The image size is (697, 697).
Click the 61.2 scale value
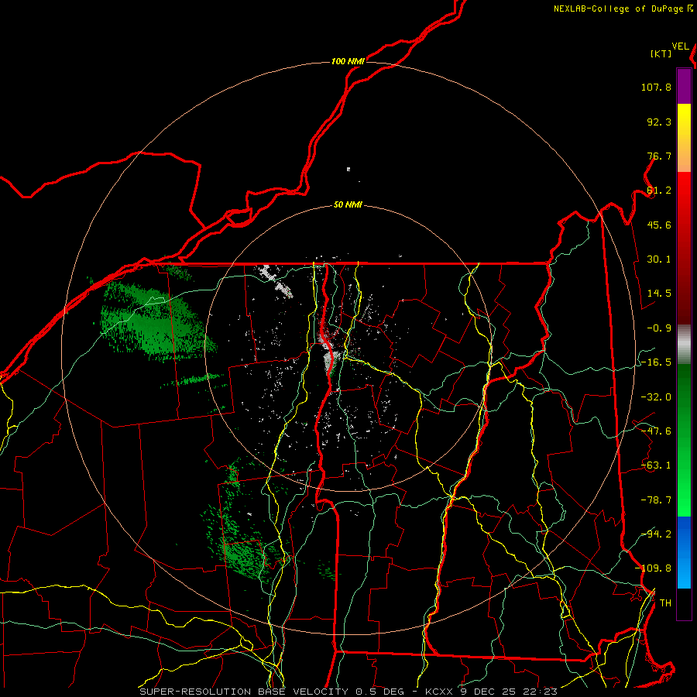tap(659, 191)
